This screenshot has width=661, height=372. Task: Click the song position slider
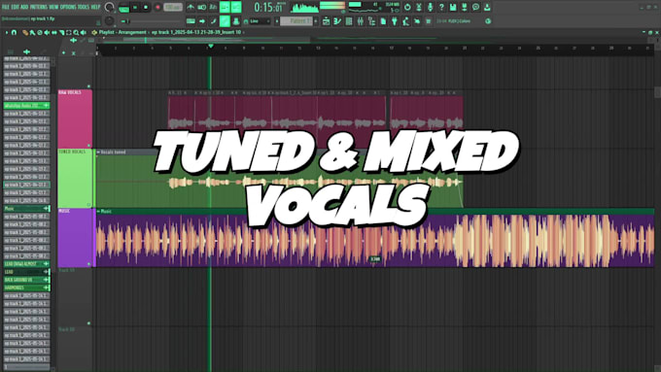(x=151, y=21)
